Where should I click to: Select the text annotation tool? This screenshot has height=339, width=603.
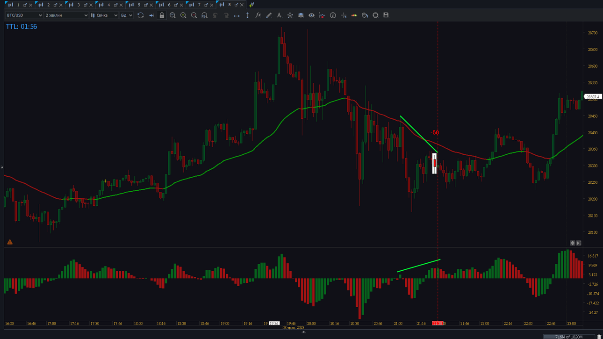(279, 15)
